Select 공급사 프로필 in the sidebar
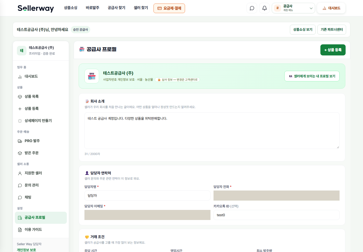This screenshot has height=252, width=363. tap(41, 217)
